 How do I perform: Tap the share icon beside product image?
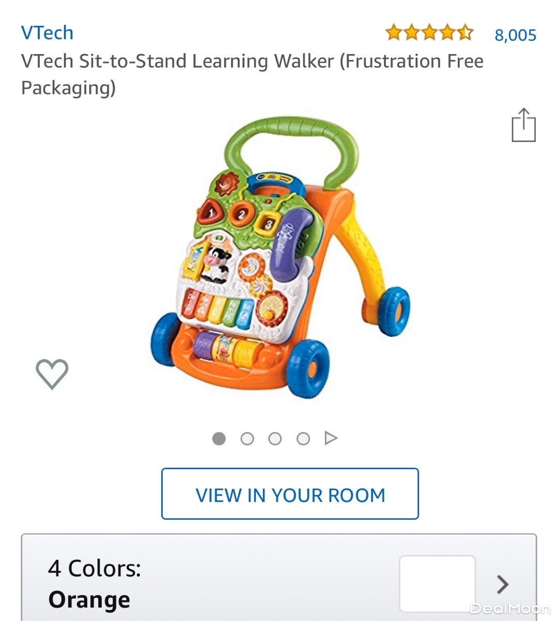point(523,125)
